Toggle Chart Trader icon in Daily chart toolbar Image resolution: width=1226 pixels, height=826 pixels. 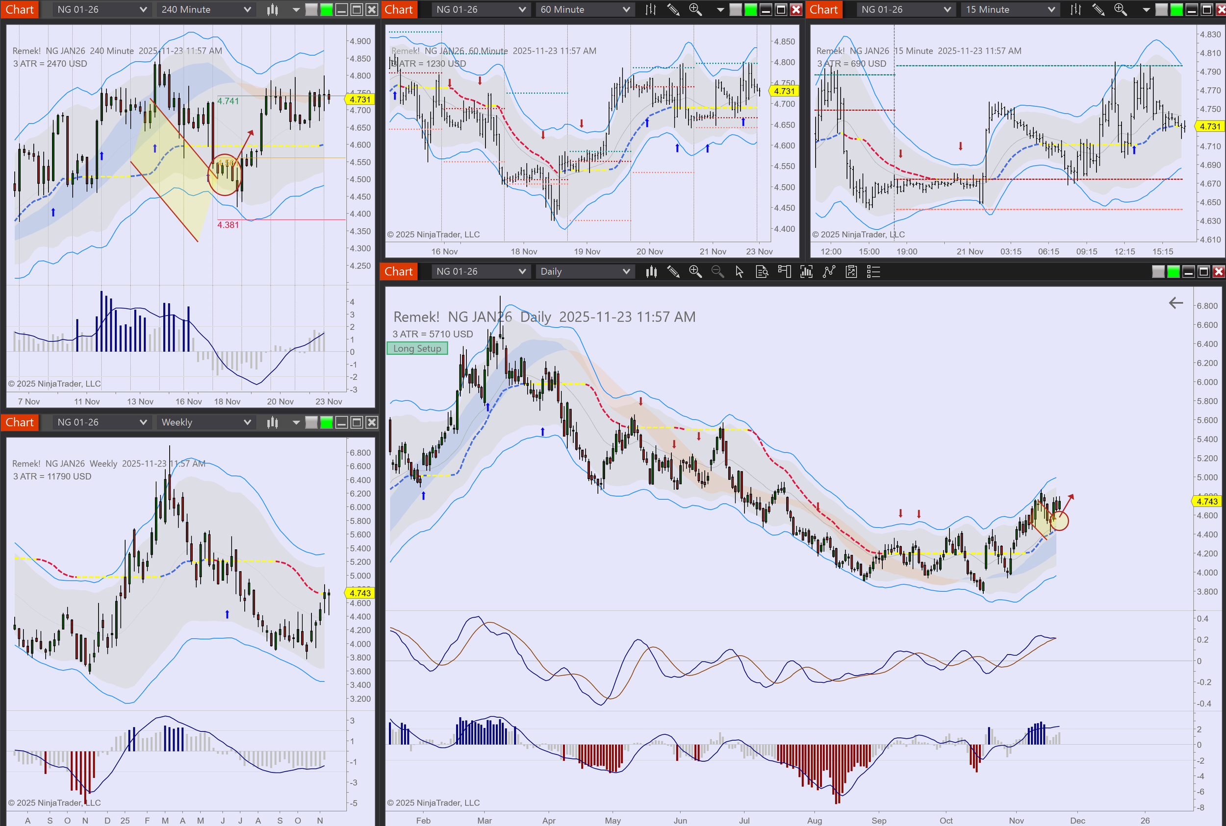coord(784,272)
